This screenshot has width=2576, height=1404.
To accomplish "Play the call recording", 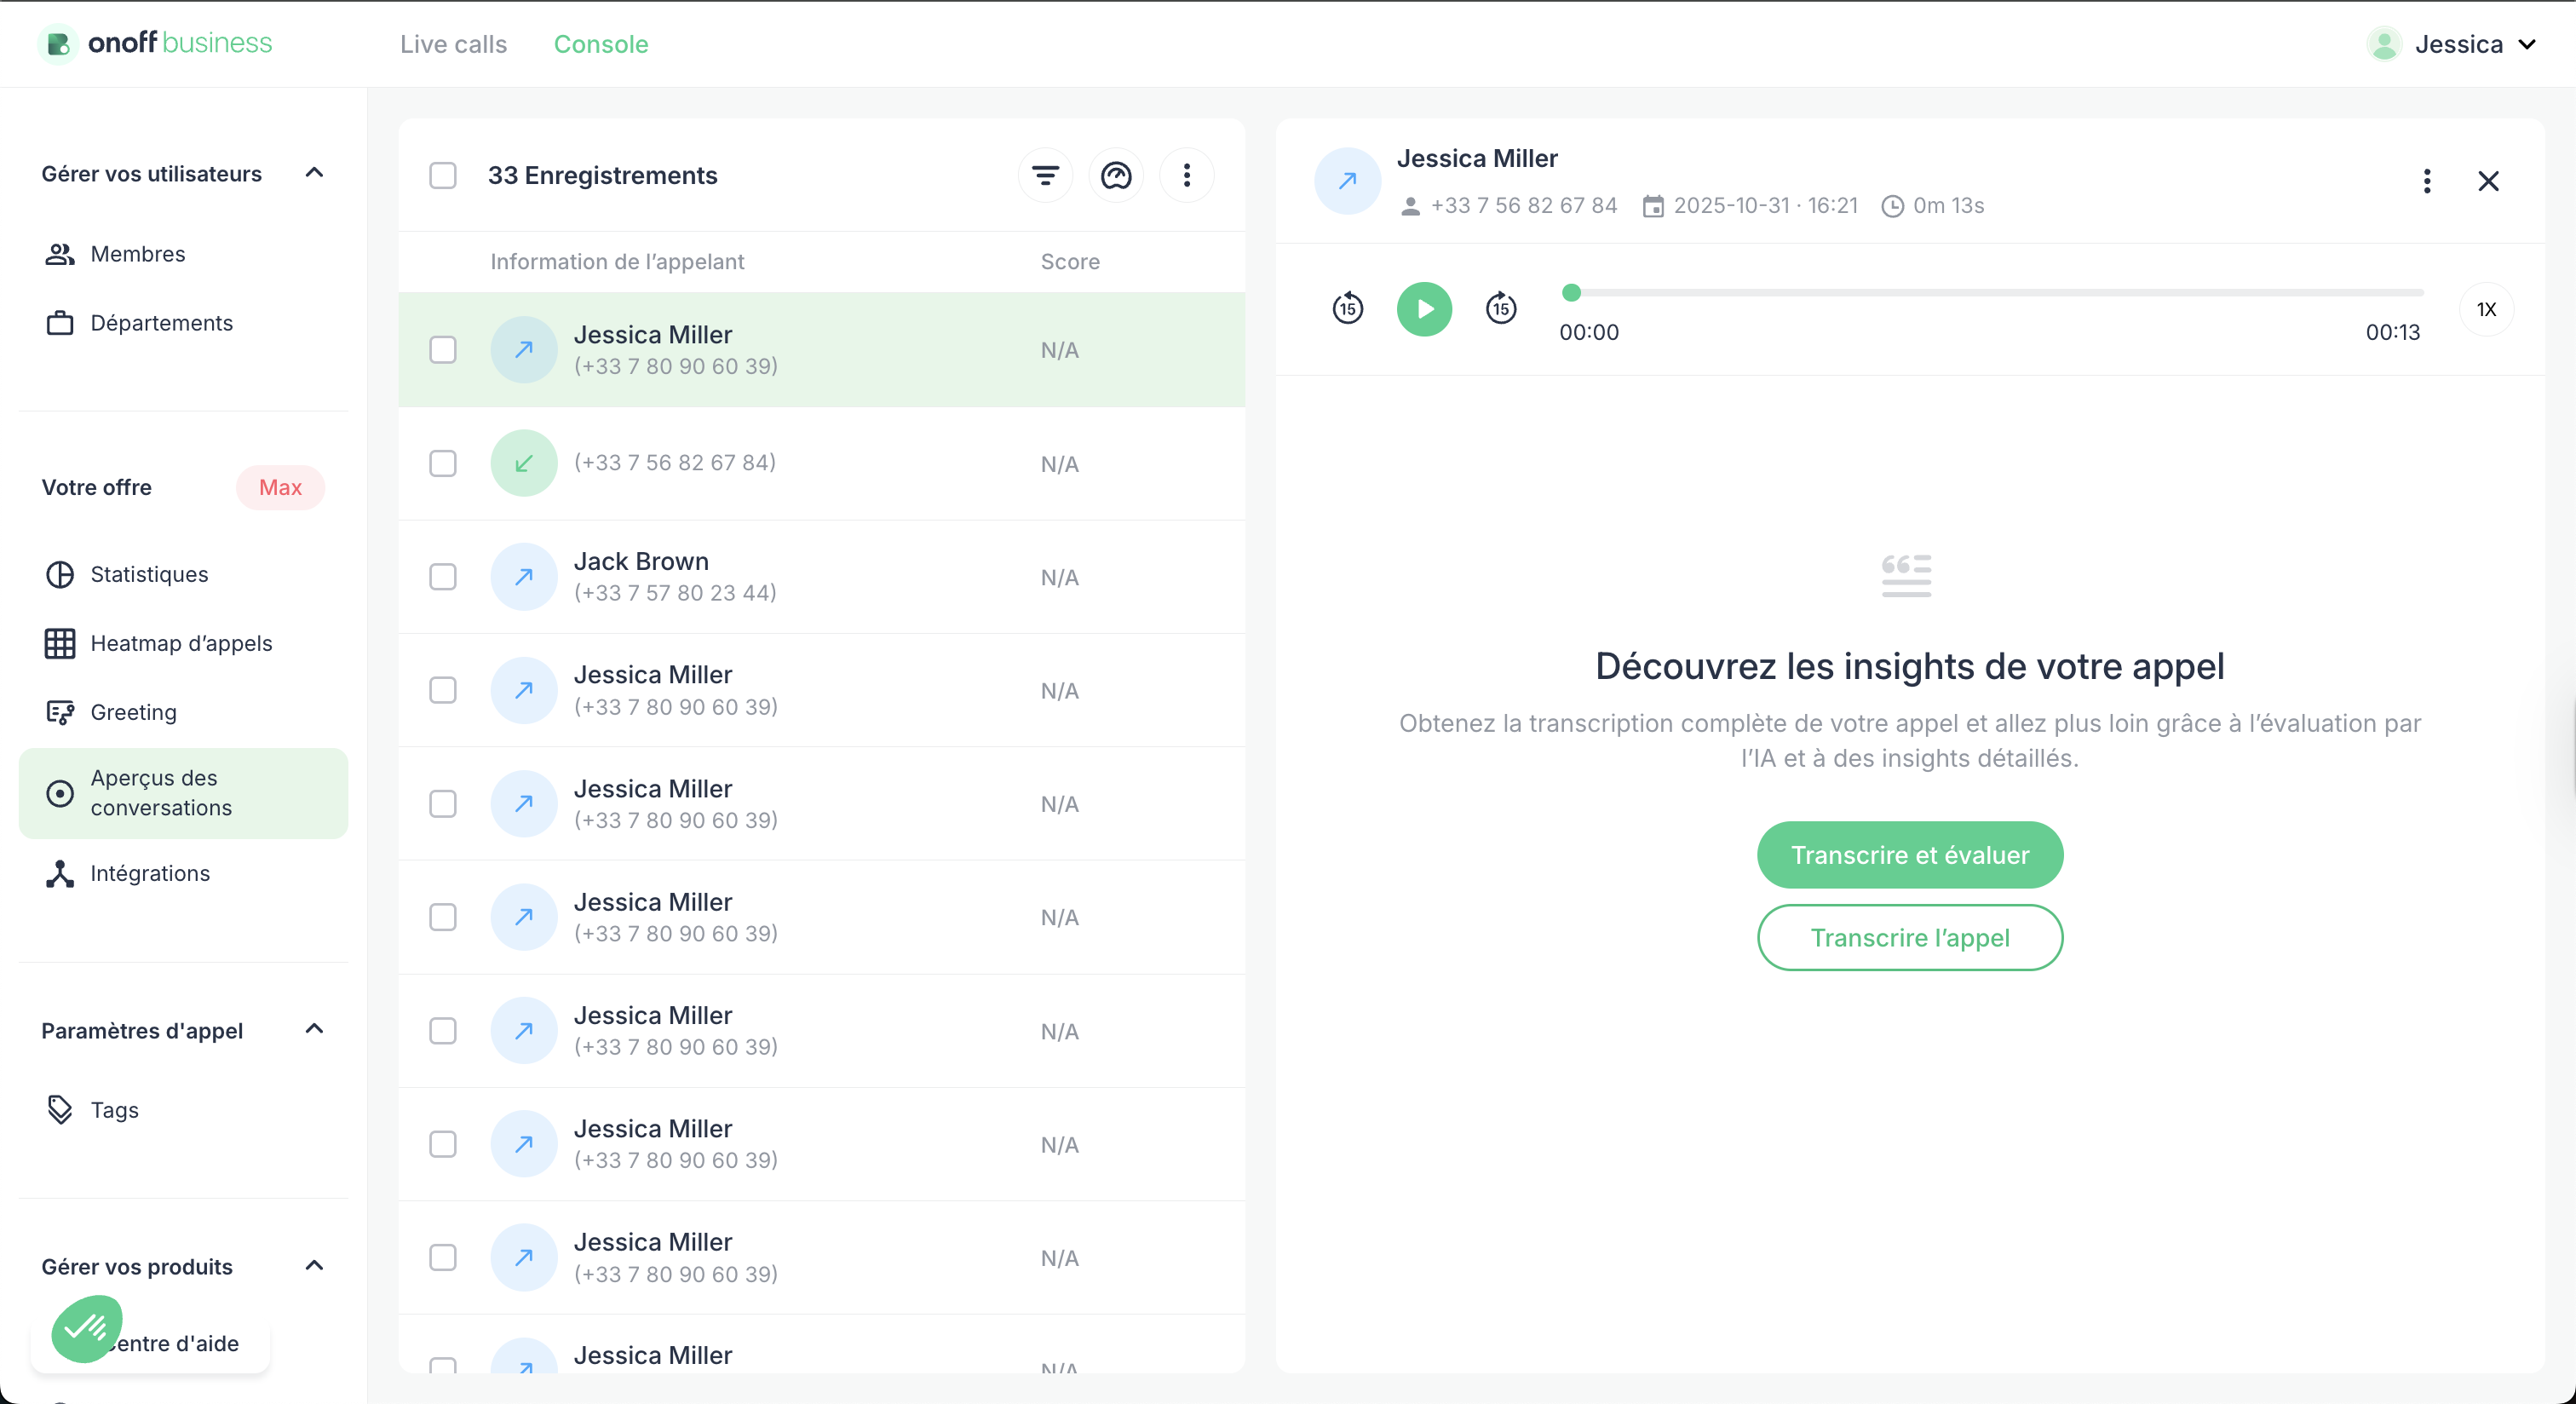I will point(1424,308).
